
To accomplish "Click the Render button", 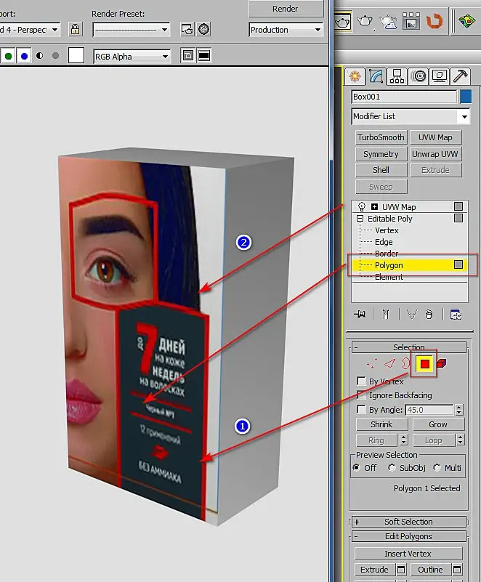I will [x=286, y=9].
